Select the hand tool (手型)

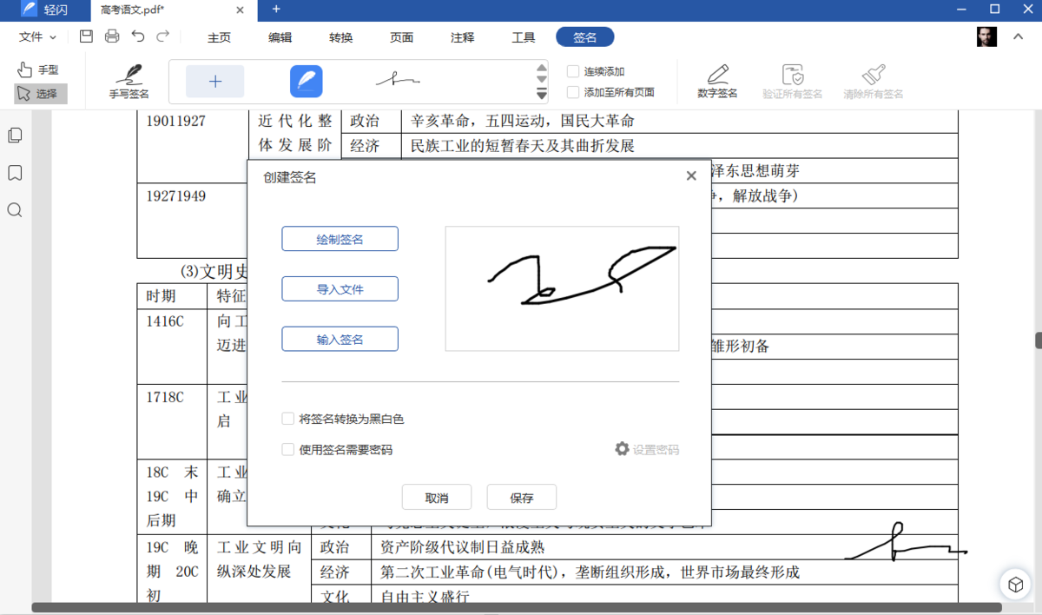(40, 69)
